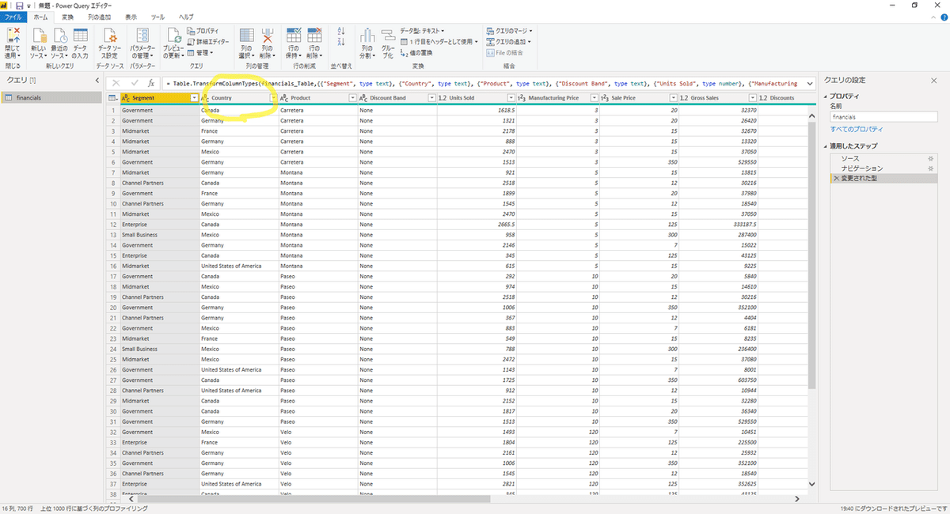Open パラメーターの管理 (Manage Parameters)
950x514 pixels.
142,44
